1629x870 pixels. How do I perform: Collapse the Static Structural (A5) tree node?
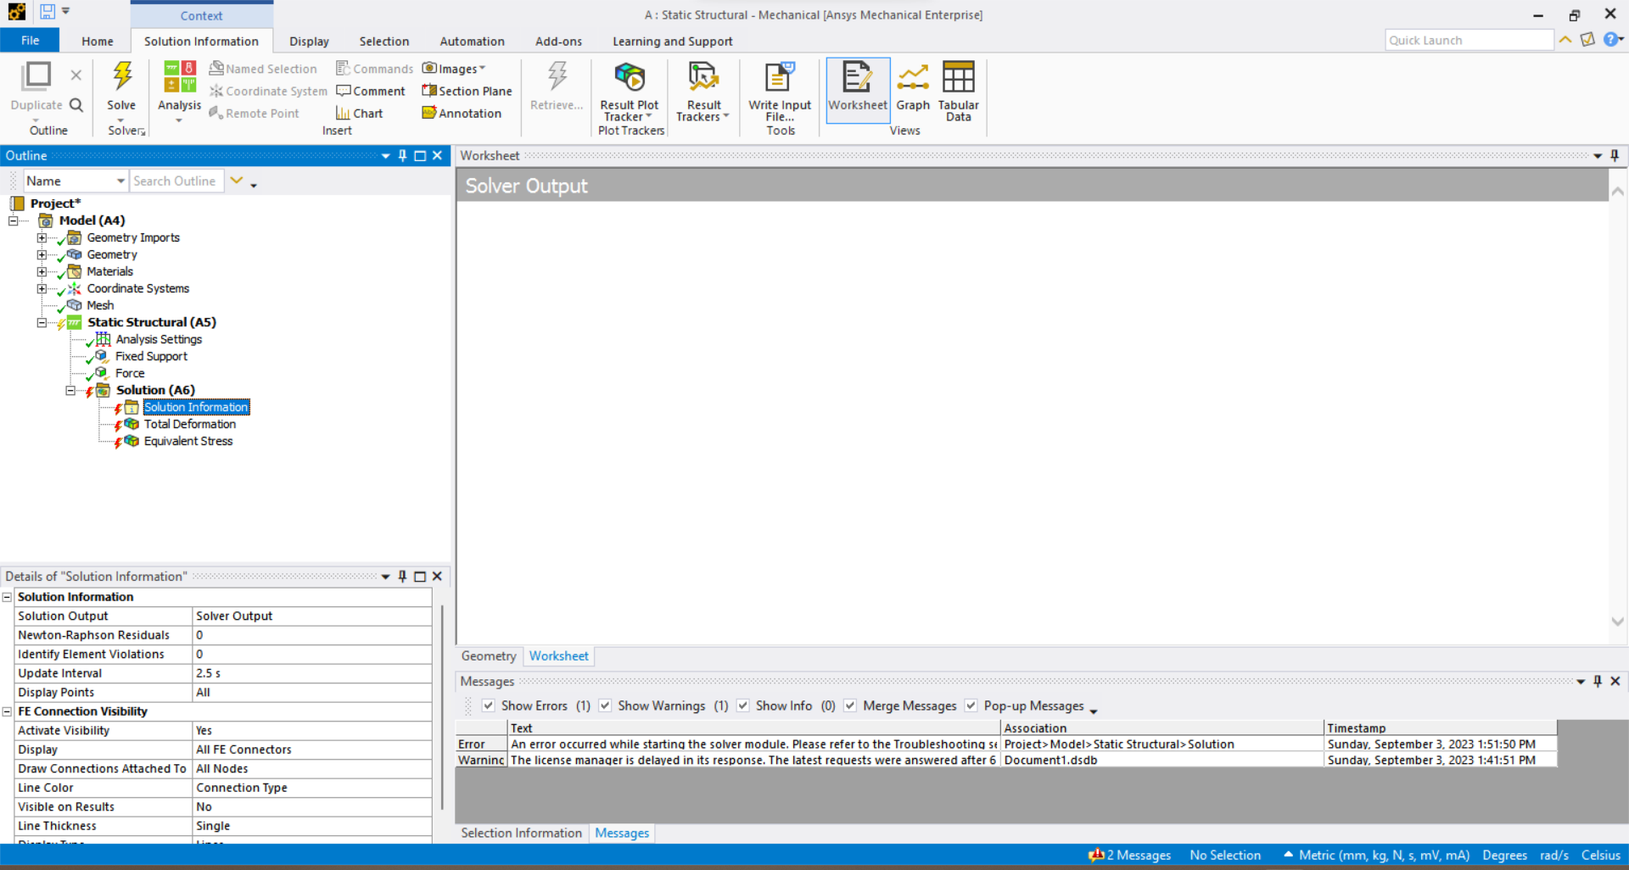pos(42,322)
